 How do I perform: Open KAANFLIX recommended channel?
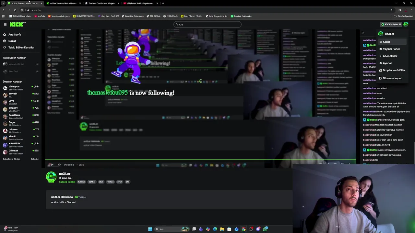click(x=20, y=145)
